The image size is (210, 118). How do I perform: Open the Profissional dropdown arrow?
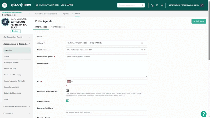pos(145,50)
